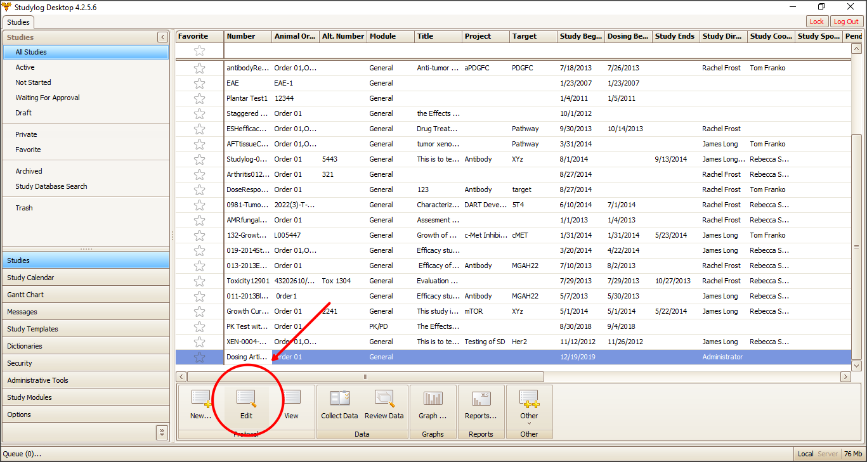The height and width of the screenshot is (462, 867).
Task: Favorite the EAE study star
Action: click(x=199, y=83)
